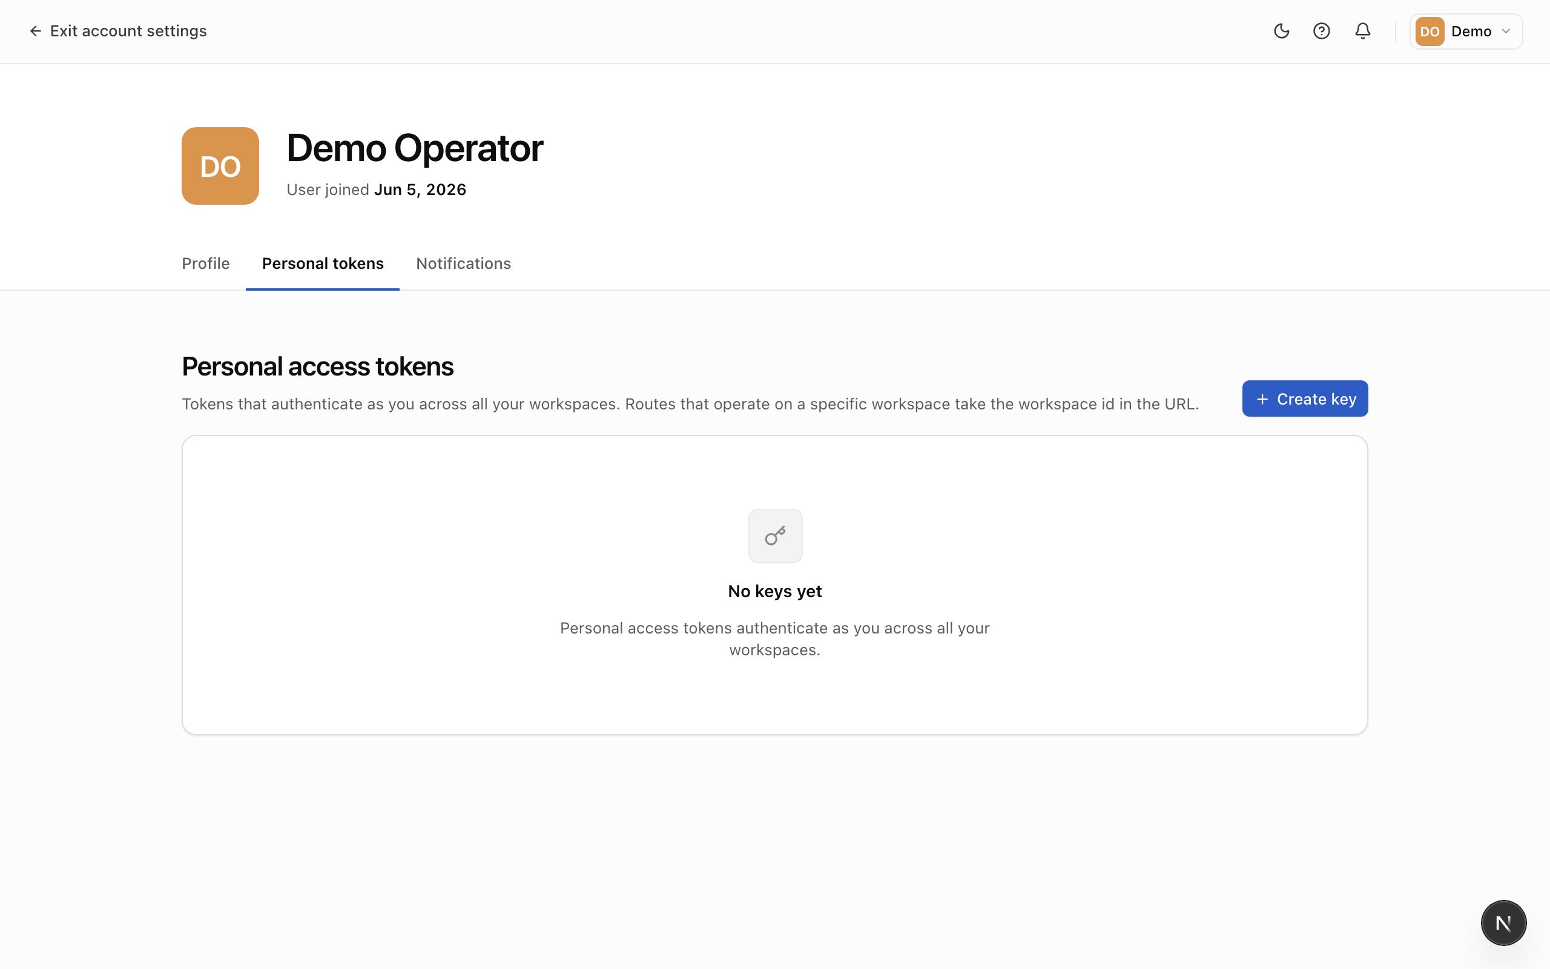The height and width of the screenshot is (969, 1550).
Task: Click the large DO profile avatar
Action: click(220, 166)
